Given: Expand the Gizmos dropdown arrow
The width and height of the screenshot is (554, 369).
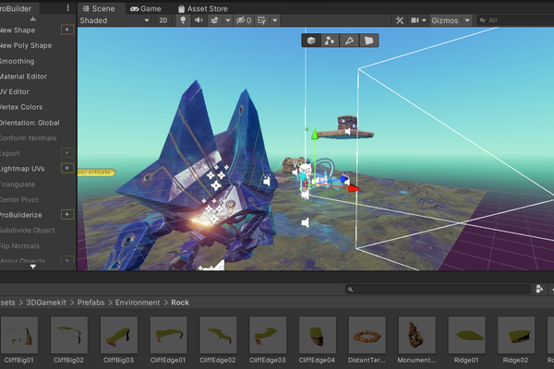Looking at the screenshot, I should coord(467,20).
